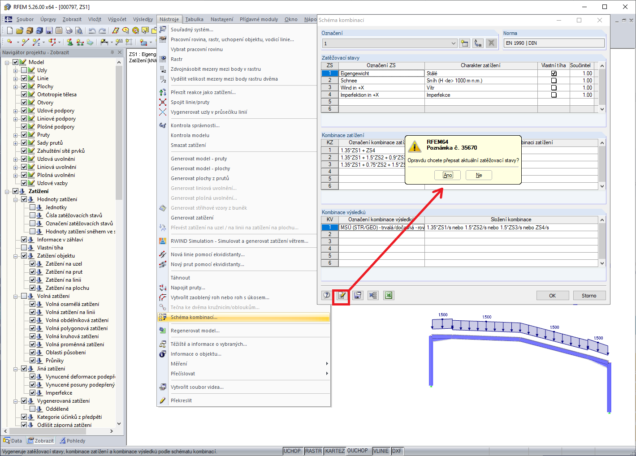Screen dimensions: 636x456
Task: Check Vlastní tíha for Schnee row
Action: click(x=554, y=81)
